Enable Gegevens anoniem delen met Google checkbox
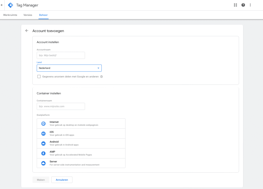Viewport: 263px width, 189px height. [x=39, y=77]
